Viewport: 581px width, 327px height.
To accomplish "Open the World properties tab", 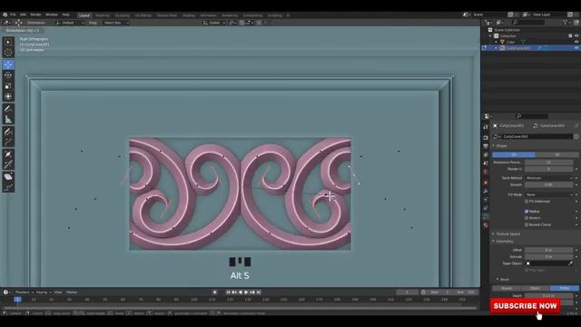I will coord(486,172).
